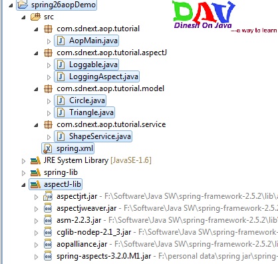This screenshot has width=278, height=264.
Task: Expand the ShapeService.java node arrow
Action: [x=49, y=137]
